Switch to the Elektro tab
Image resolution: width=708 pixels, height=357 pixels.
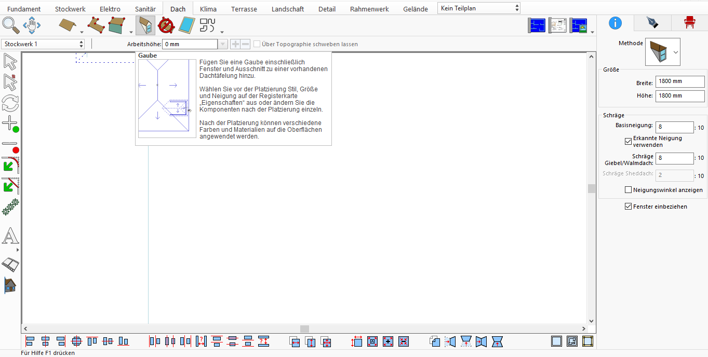pyautogui.click(x=110, y=9)
